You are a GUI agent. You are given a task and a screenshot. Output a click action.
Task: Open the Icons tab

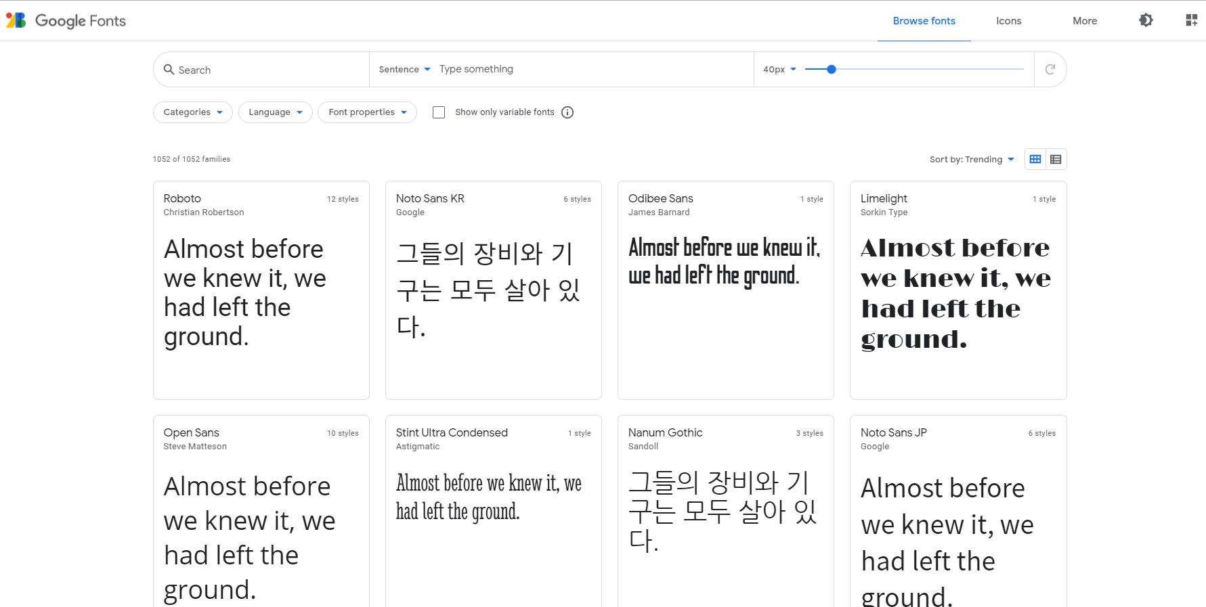[x=1008, y=21]
